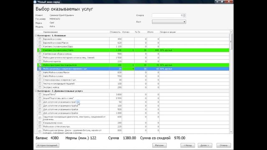
Task: Click into the Скидка input field
Action: tap(167, 15)
